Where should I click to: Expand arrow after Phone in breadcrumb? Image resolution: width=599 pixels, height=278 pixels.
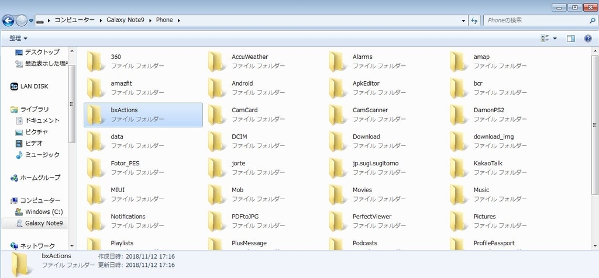[x=178, y=20]
